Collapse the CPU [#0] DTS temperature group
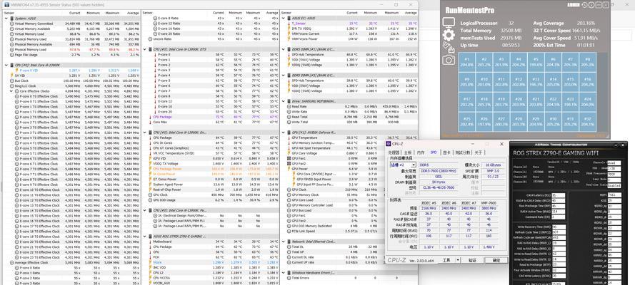This screenshot has height=285, width=635. (146, 49)
